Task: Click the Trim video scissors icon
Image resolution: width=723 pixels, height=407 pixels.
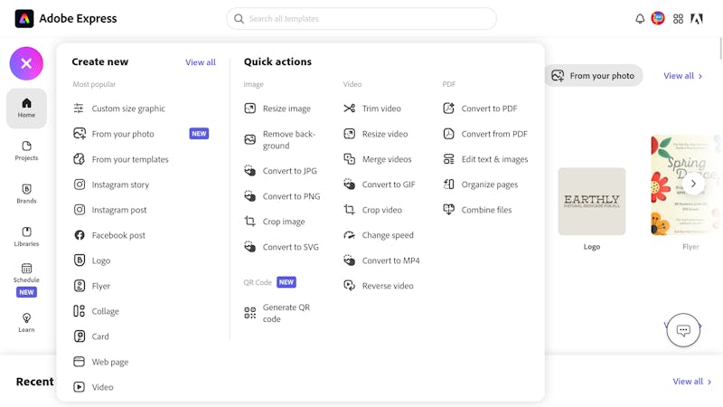Action: click(350, 109)
